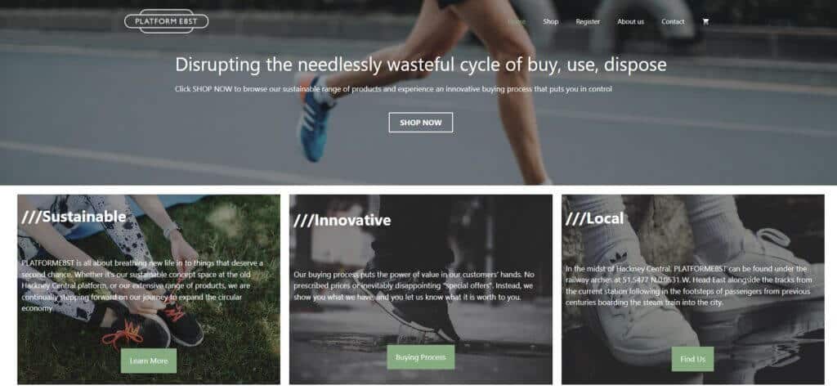The width and height of the screenshot is (837, 390).
Task: Click the PLATFORM E8ST logo
Action: point(166,21)
